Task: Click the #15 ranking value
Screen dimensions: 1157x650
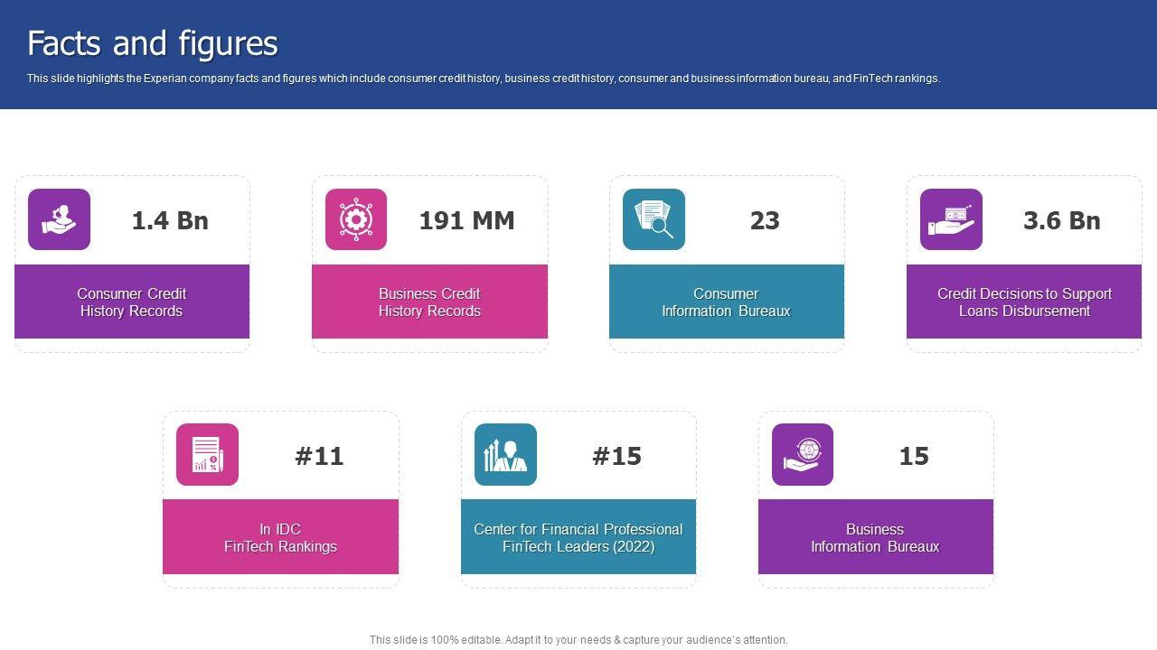Action: click(616, 456)
